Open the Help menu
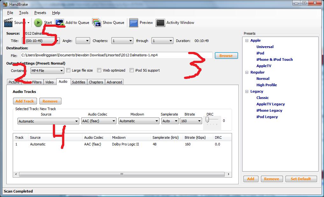Viewport: 324px width, 197px height. pyautogui.click(x=56, y=13)
